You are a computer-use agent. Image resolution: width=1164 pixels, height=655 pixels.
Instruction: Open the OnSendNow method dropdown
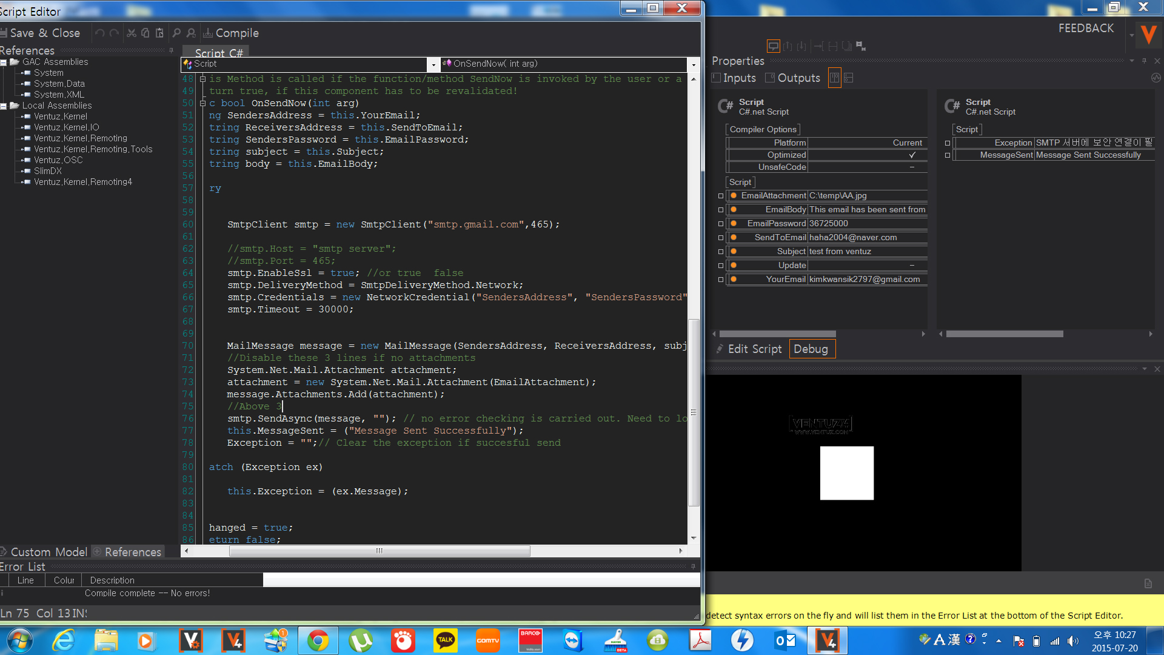point(694,64)
